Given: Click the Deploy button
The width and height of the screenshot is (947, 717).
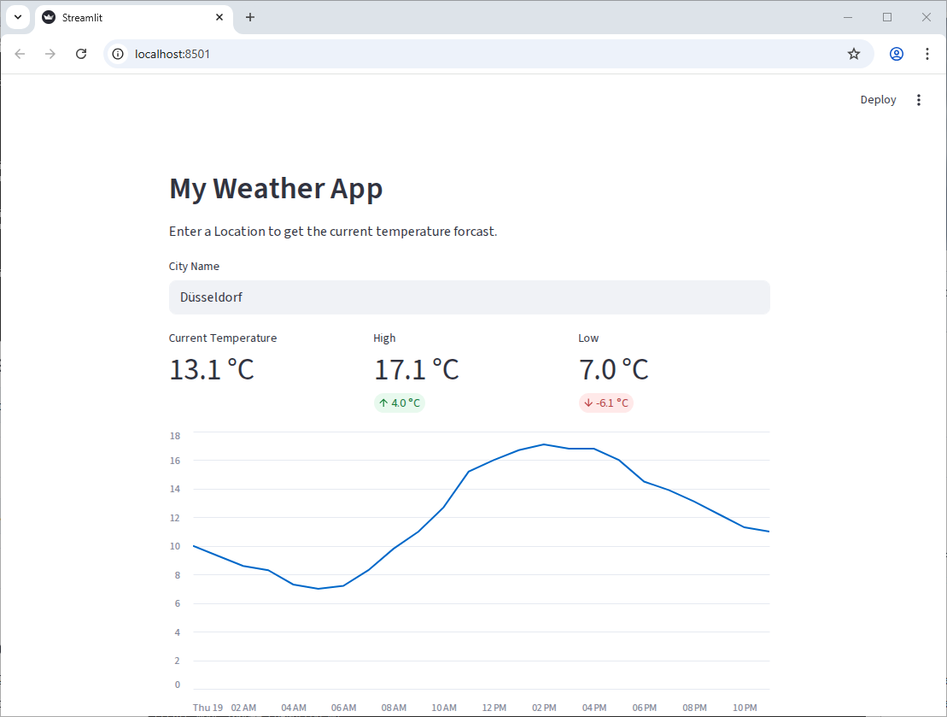Looking at the screenshot, I should pos(878,99).
